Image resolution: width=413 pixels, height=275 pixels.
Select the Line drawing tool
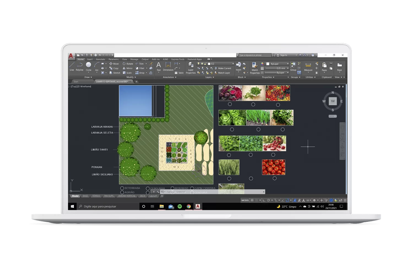click(x=72, y=66)
